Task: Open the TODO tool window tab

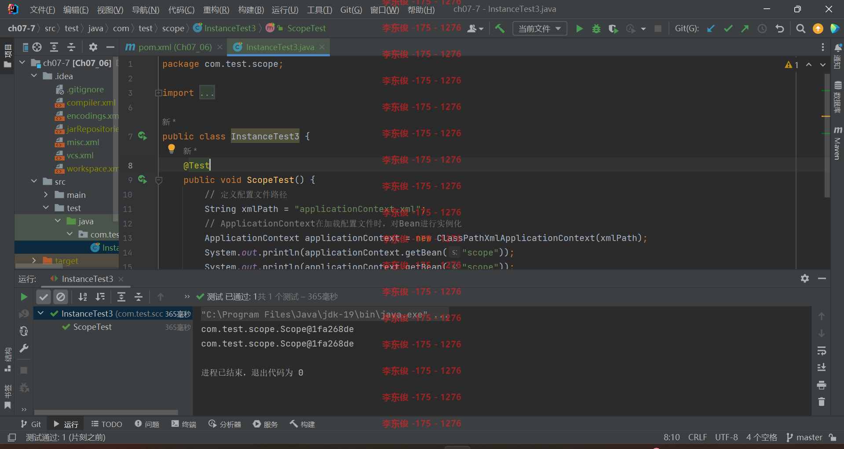Action: 107,424
